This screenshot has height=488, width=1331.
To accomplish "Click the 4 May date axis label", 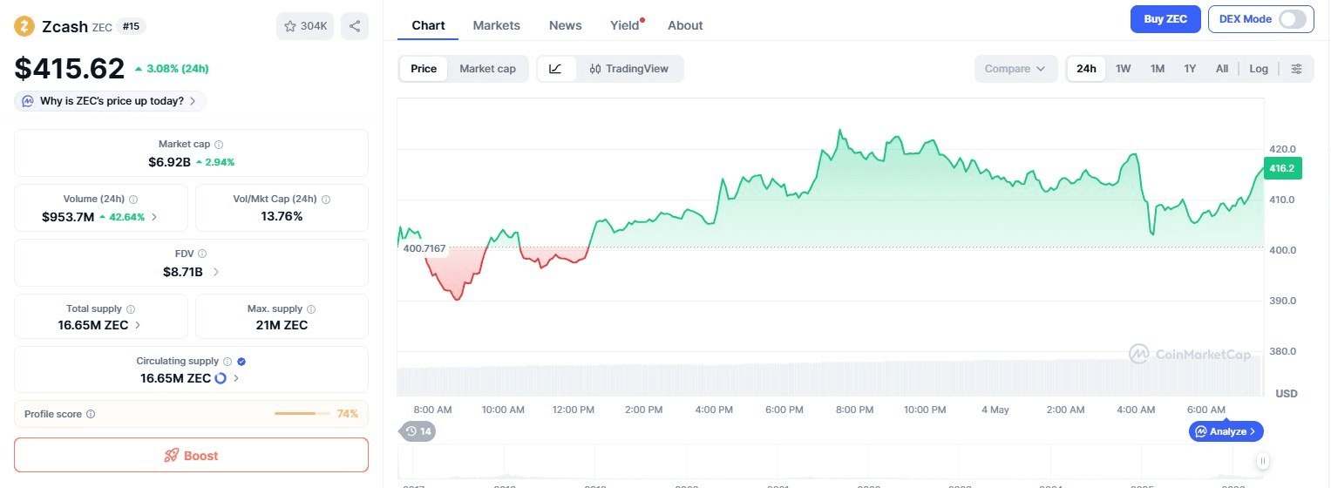I will point(995,410).
